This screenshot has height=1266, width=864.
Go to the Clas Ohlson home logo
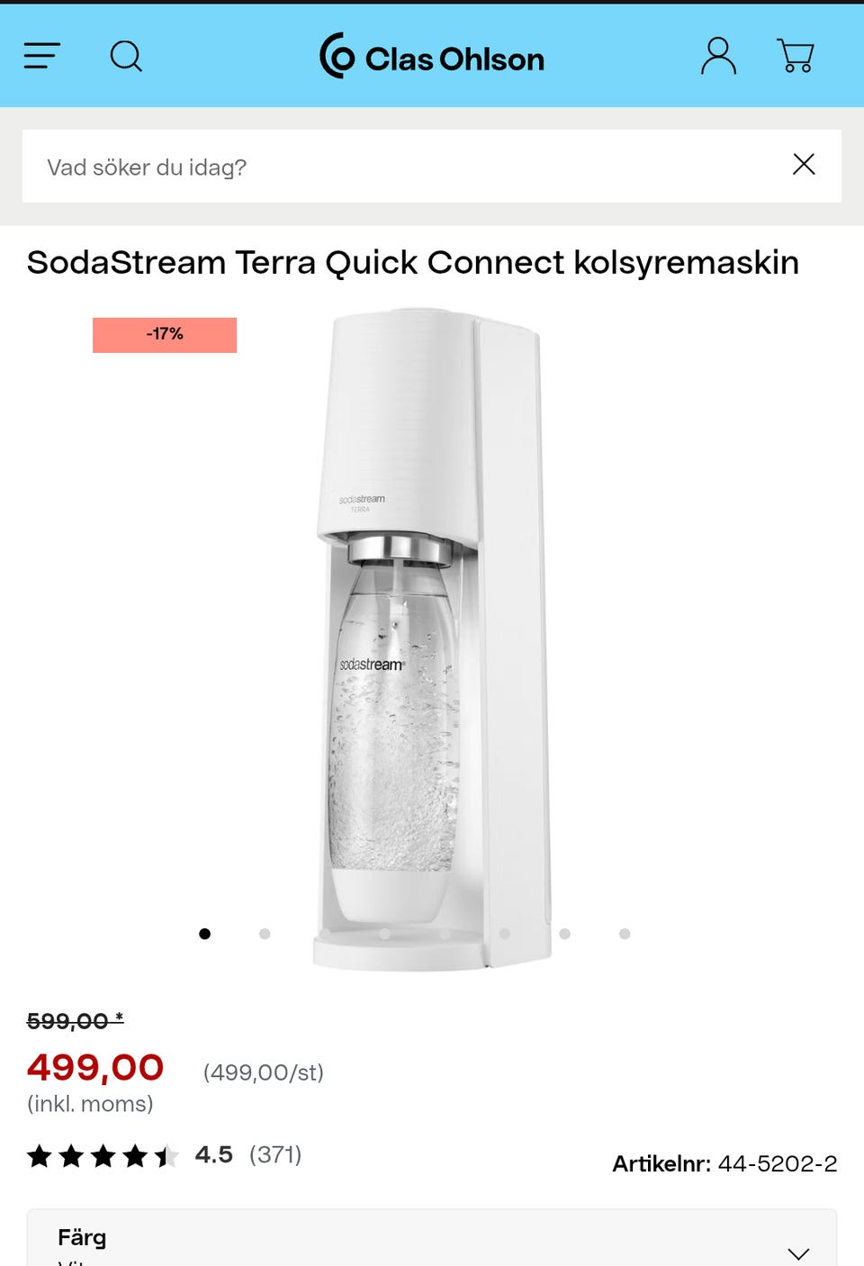pos(432,57)
